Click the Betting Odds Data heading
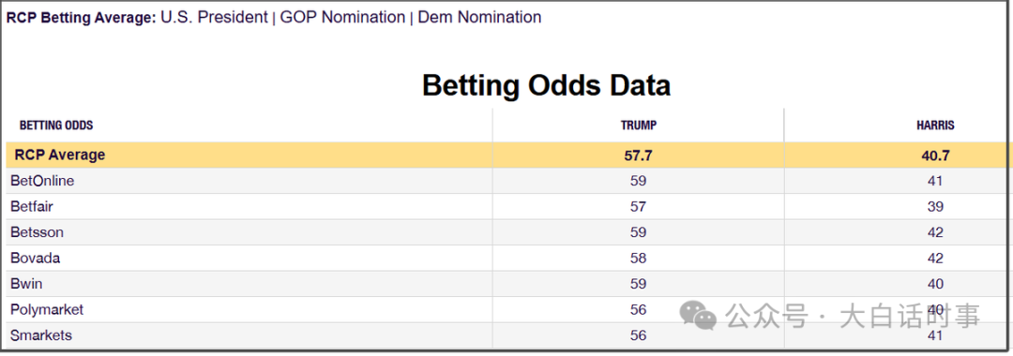Image resolution: width=1013 pixels, height=356 pixels. click(547, 85)
